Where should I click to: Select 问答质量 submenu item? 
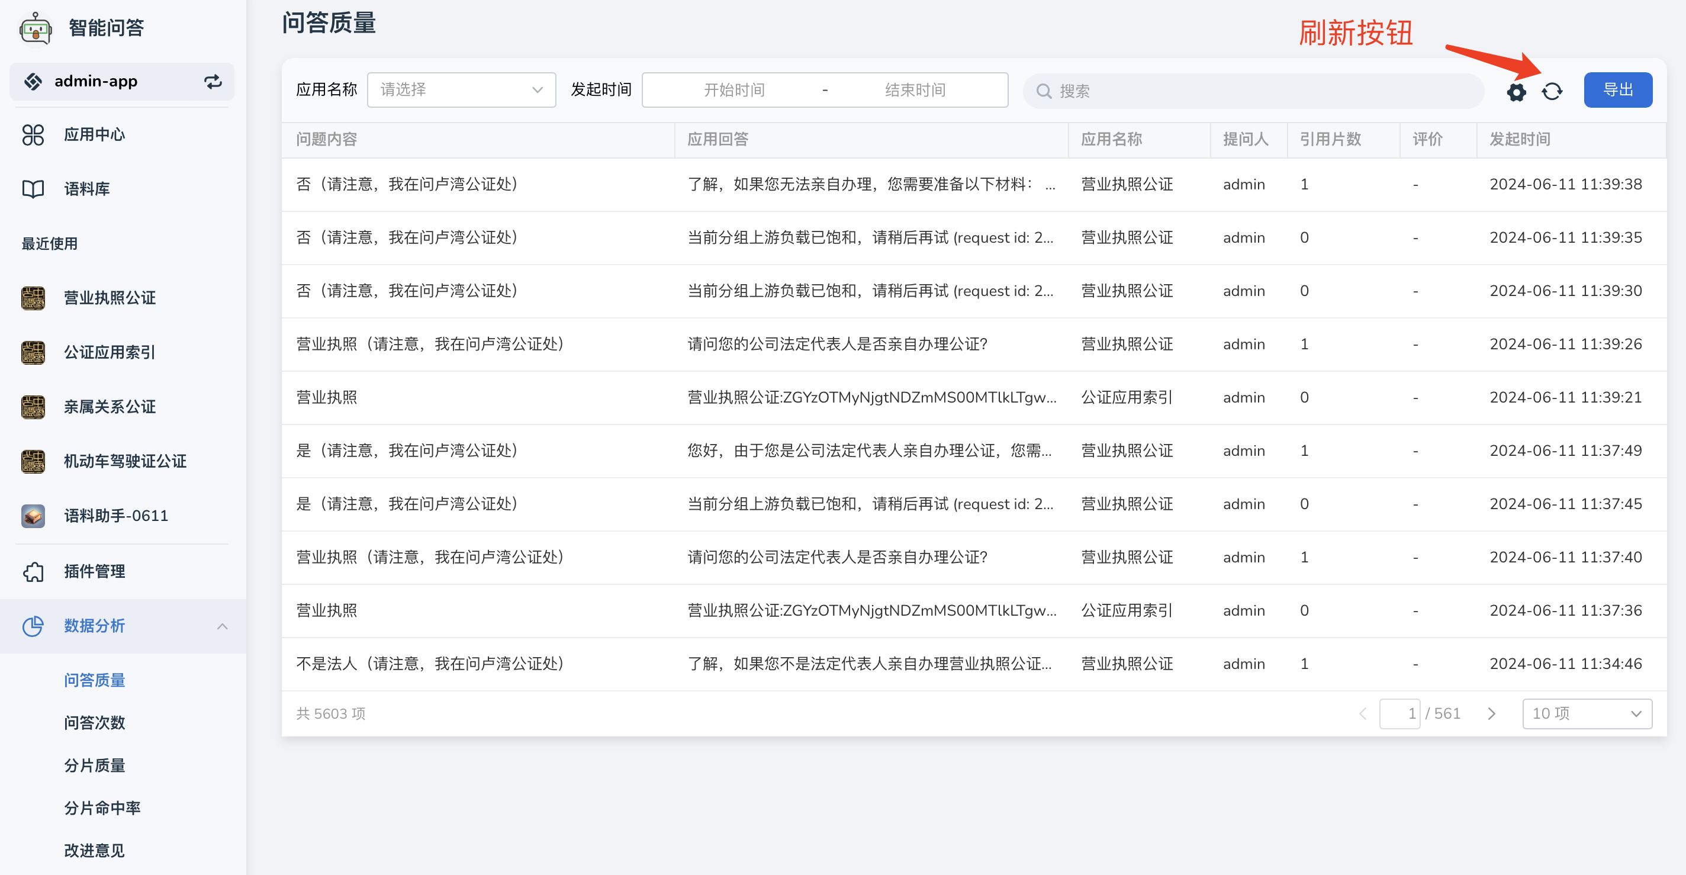click(94, 680)
